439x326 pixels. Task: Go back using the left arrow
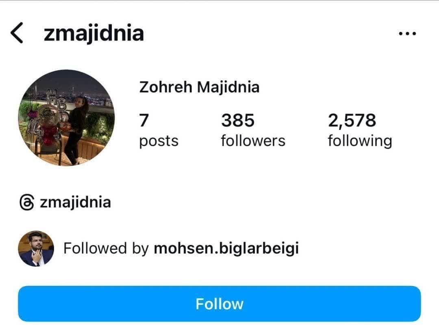[17, 33]
